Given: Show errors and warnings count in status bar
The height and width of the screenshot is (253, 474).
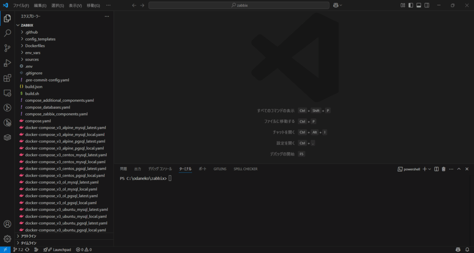Looking at the screenshot, I should 84,250.
